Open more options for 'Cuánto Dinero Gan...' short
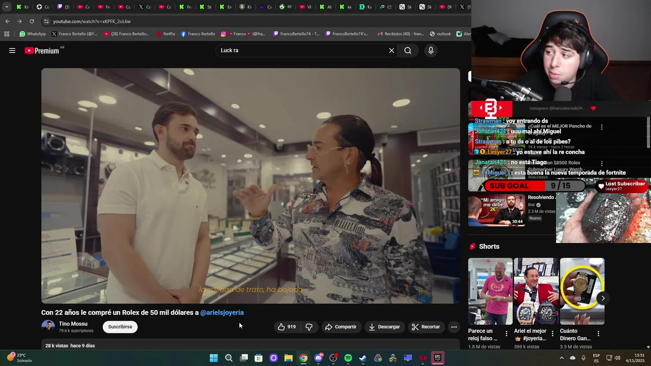 pos(598,334)
